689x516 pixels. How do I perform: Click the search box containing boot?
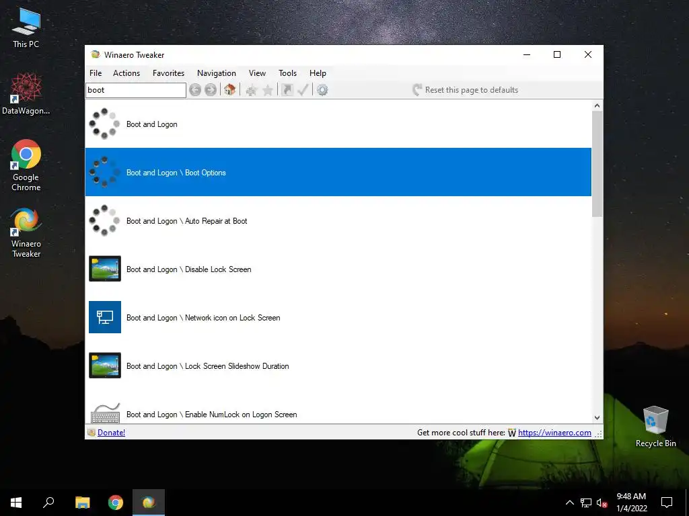coord(136,90)
